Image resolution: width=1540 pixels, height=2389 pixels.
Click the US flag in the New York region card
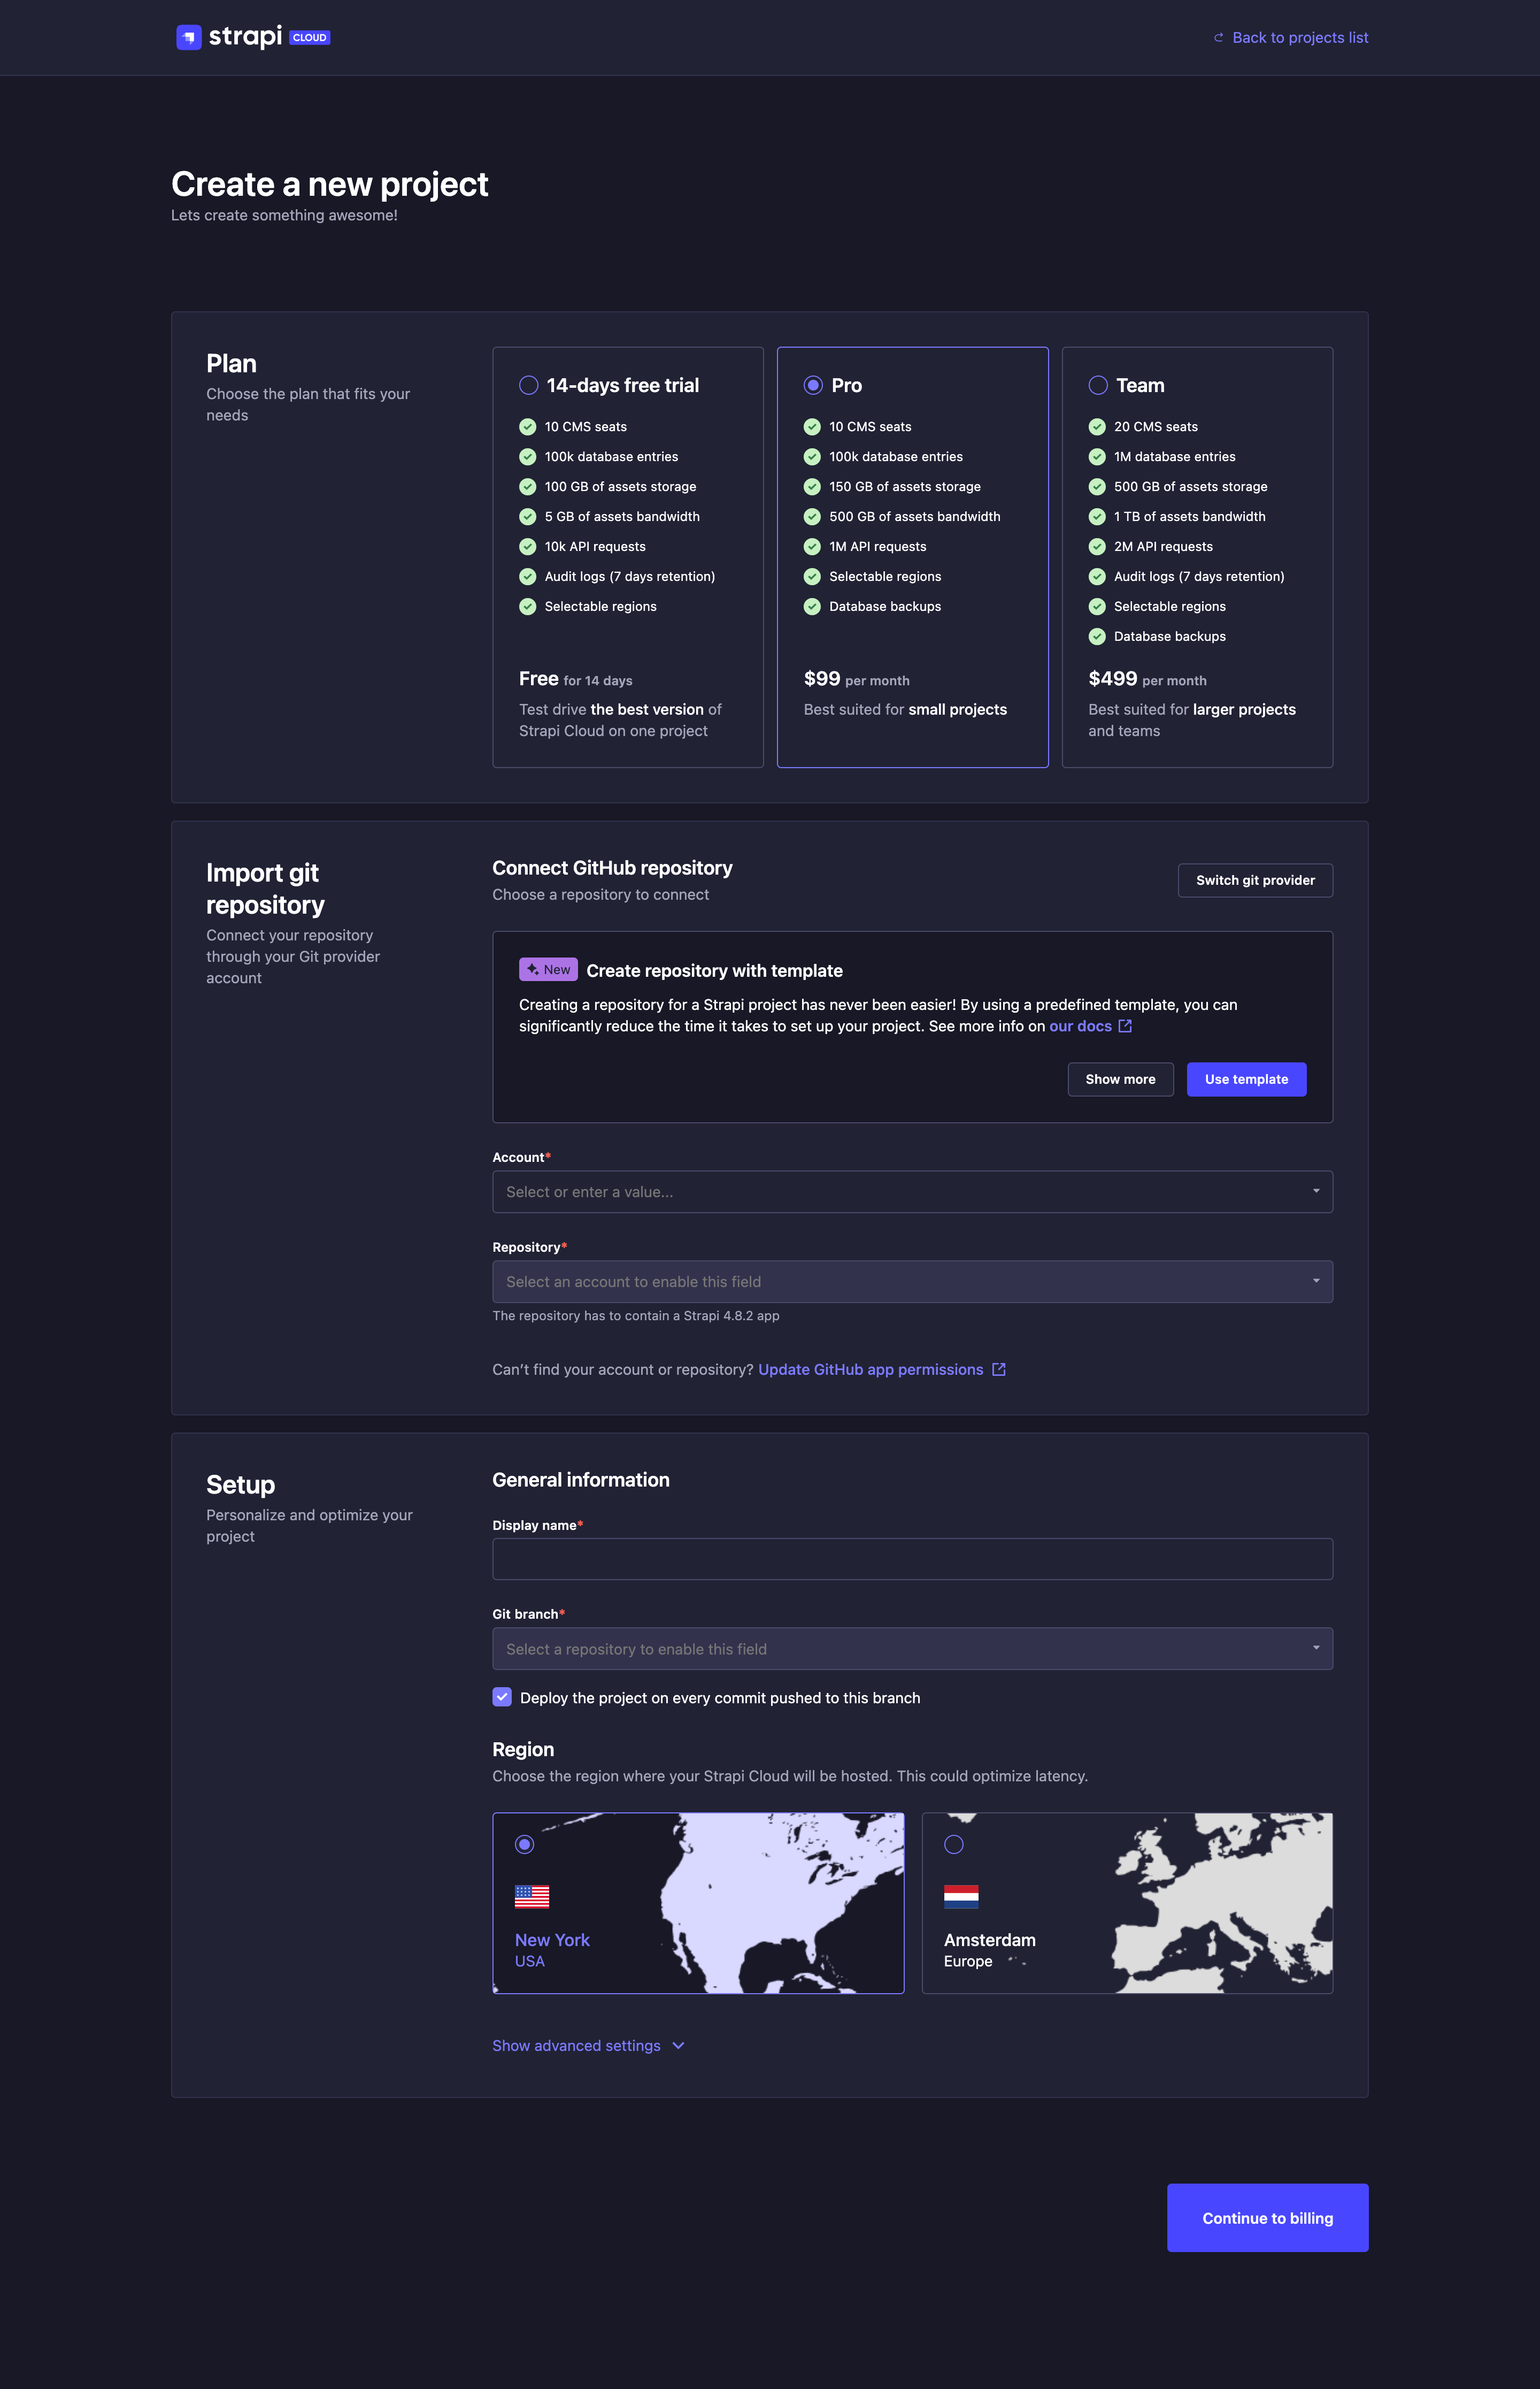point(532,1897)
